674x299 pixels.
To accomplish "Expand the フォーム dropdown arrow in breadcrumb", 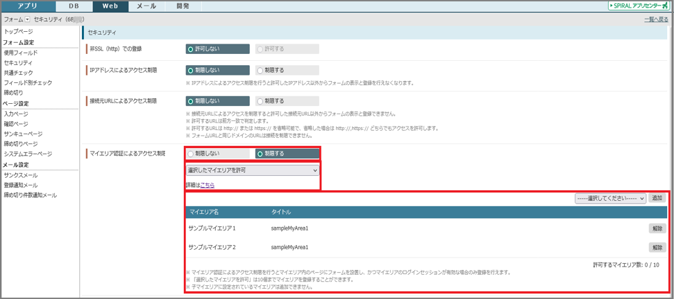I will [x=28, y=19].
